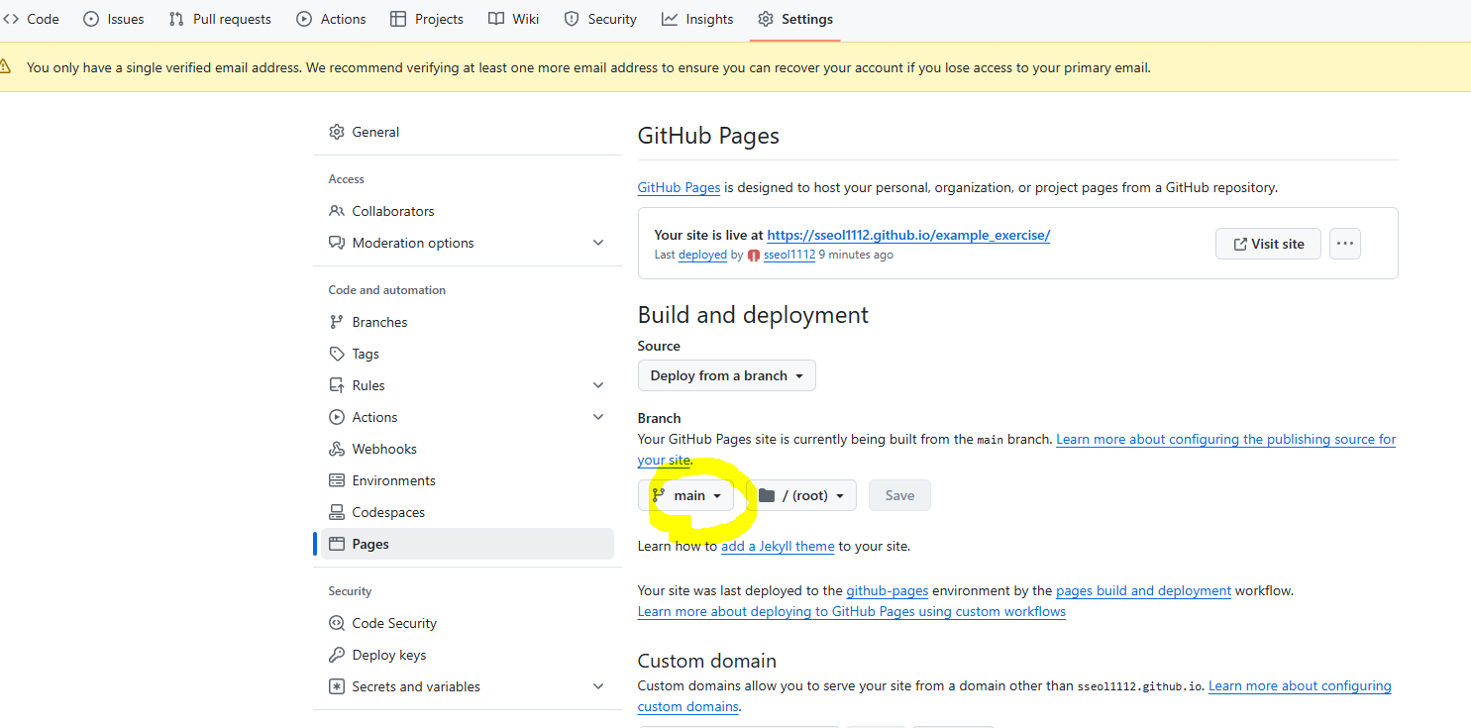
Task: Click the Save button
Action: [x=899, y=495]
